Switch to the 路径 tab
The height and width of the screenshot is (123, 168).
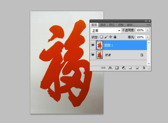pos(112,25)
